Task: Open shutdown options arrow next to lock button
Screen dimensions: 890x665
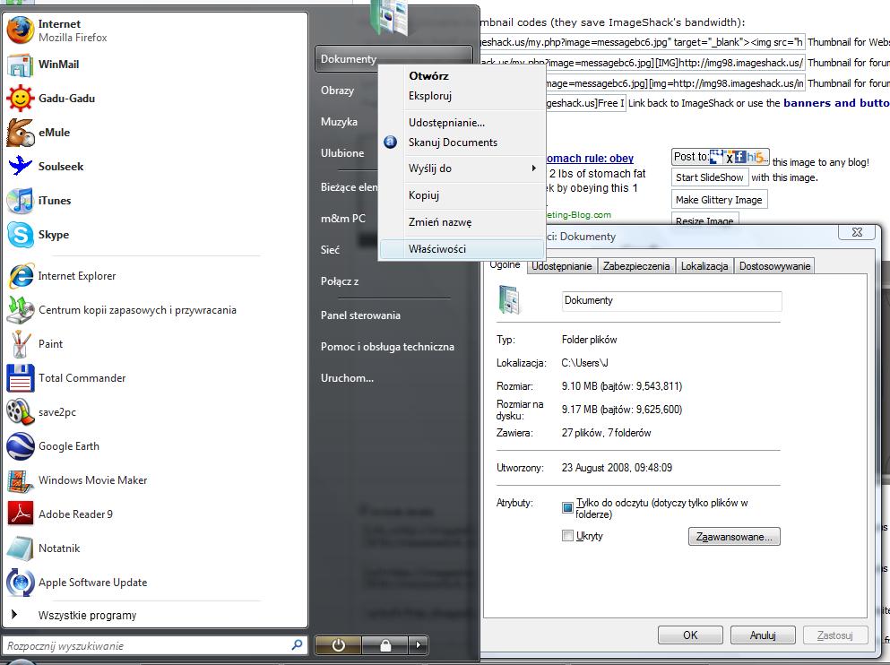Action: click(419, 644)
